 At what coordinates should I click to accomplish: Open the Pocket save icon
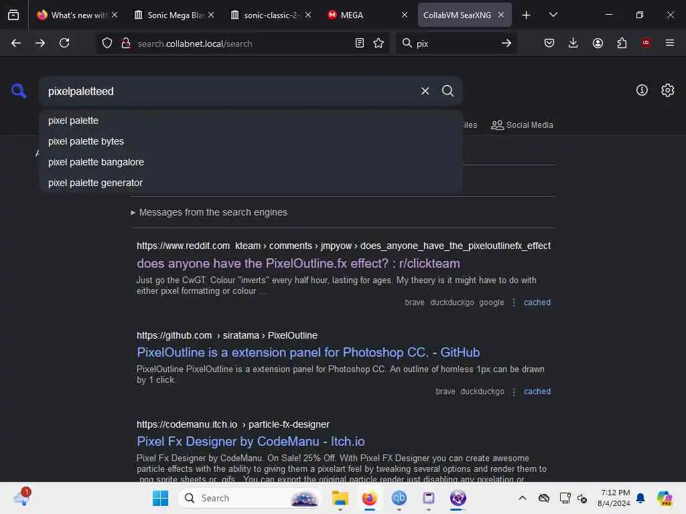pyautogui.click(x=549, y=43)
